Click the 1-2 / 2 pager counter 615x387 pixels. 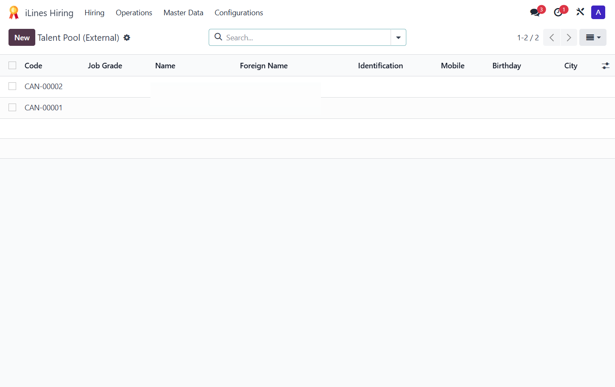coord(528,38)
